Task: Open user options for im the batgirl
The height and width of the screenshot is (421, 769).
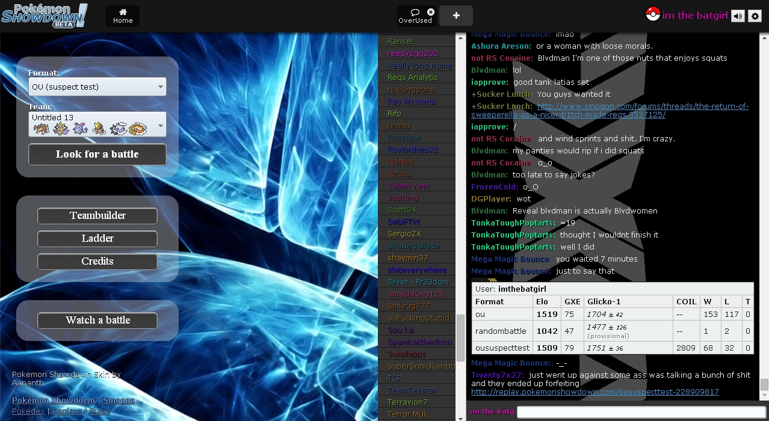Action: point(695,16)
